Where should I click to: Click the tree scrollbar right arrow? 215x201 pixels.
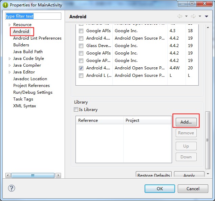(x=59, y=175)
